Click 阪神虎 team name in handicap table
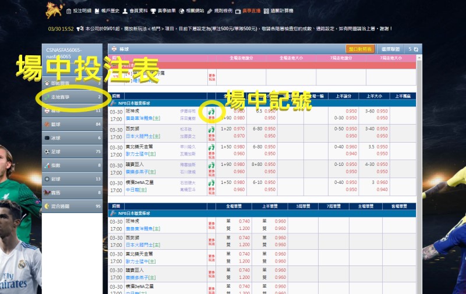 point(132,111)
